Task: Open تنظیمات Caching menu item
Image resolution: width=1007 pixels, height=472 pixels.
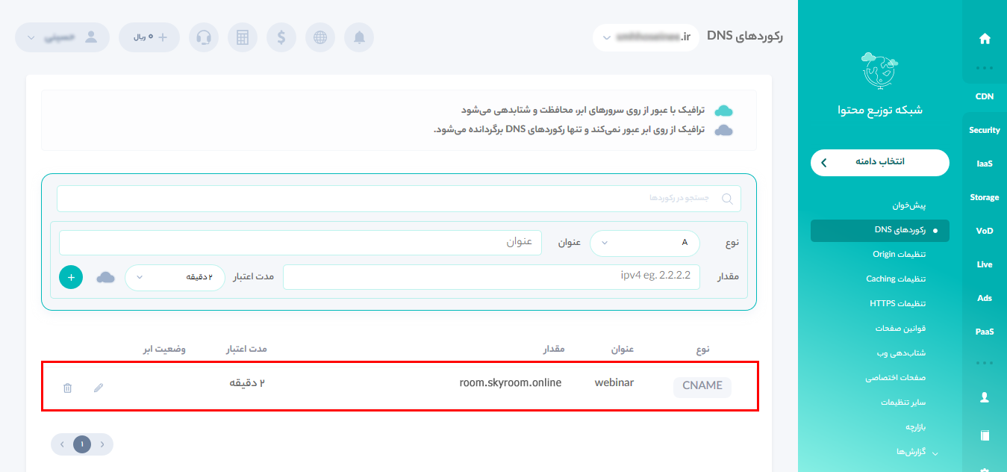Action: 896,279
